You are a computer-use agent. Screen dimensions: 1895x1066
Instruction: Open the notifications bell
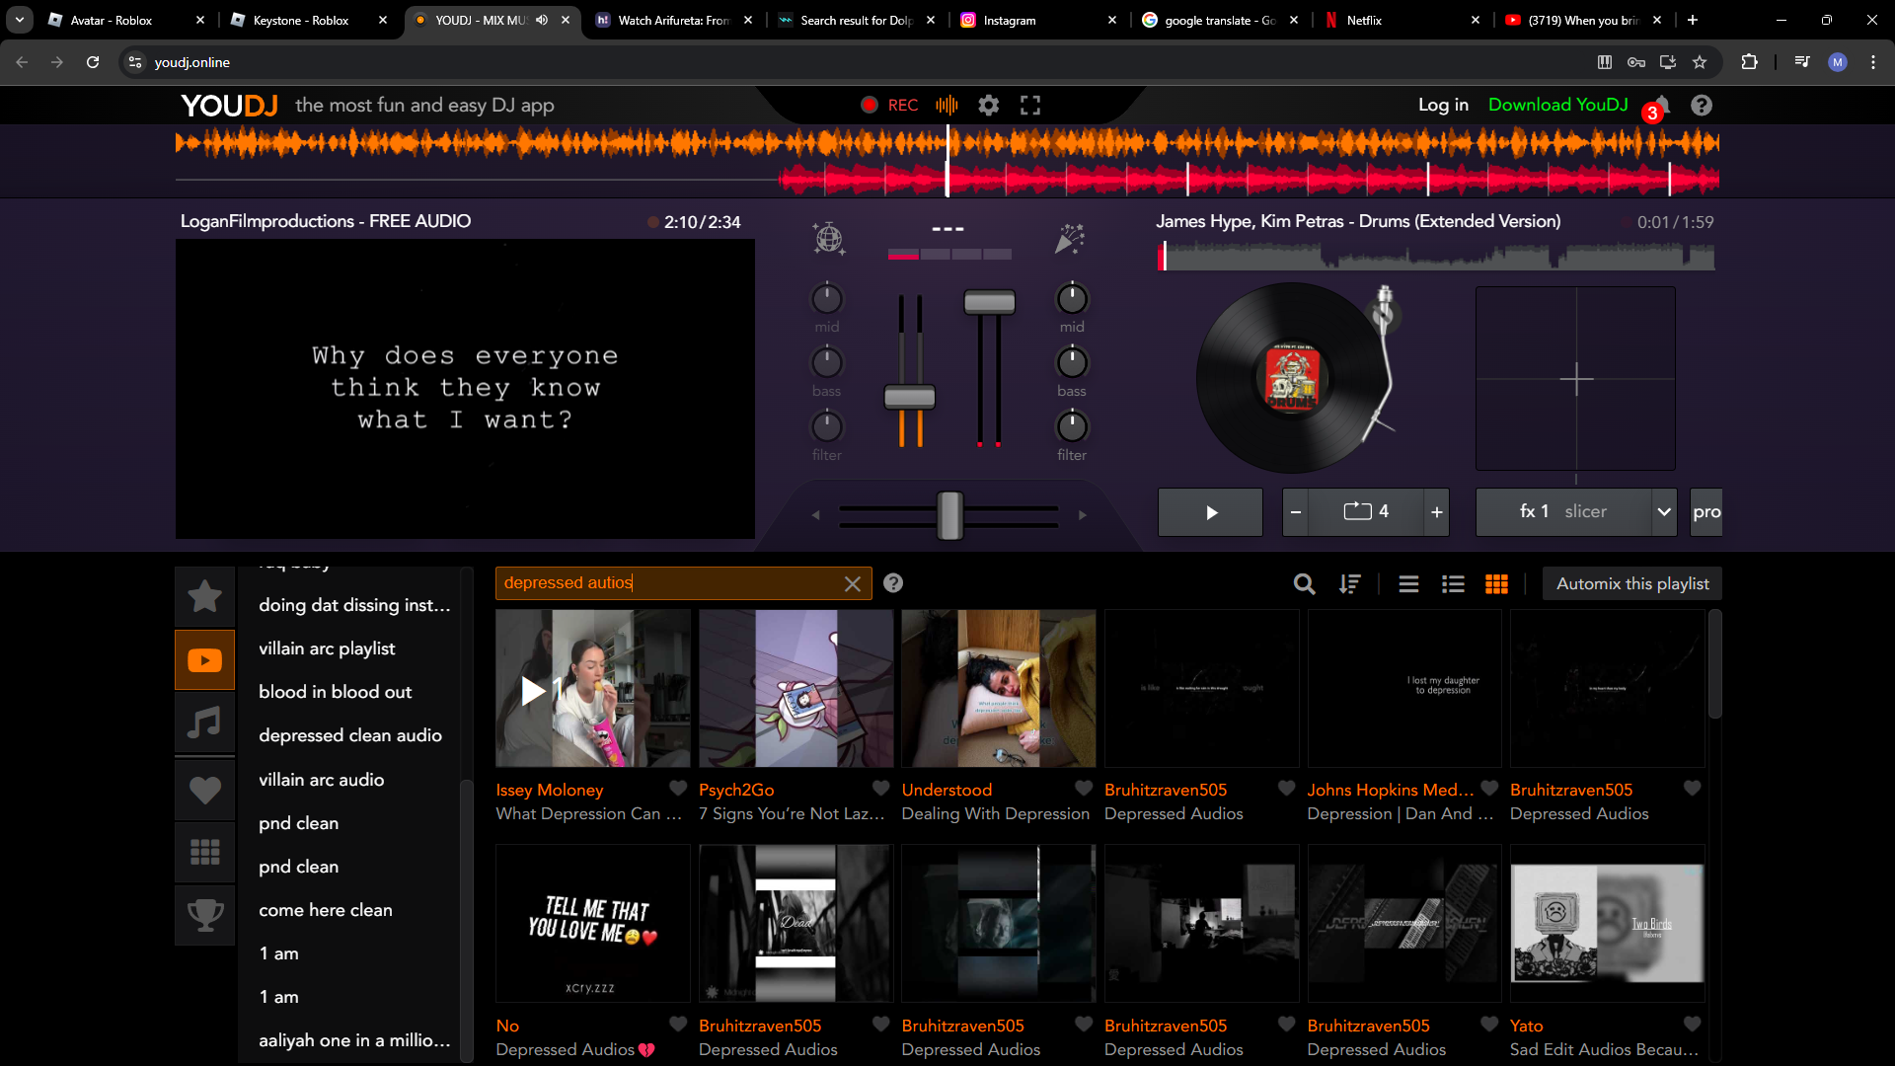(x=1661, y=105)
